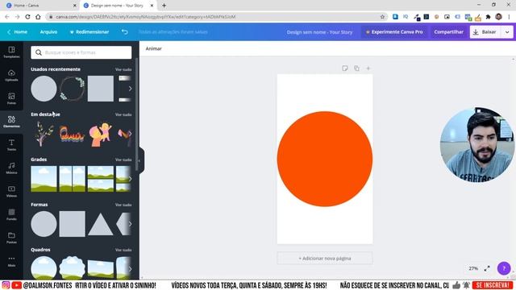The height and width of the screenshot is (290, 516).
Task: Click Ver tudo for Em destaque
Action: (123, 114)
